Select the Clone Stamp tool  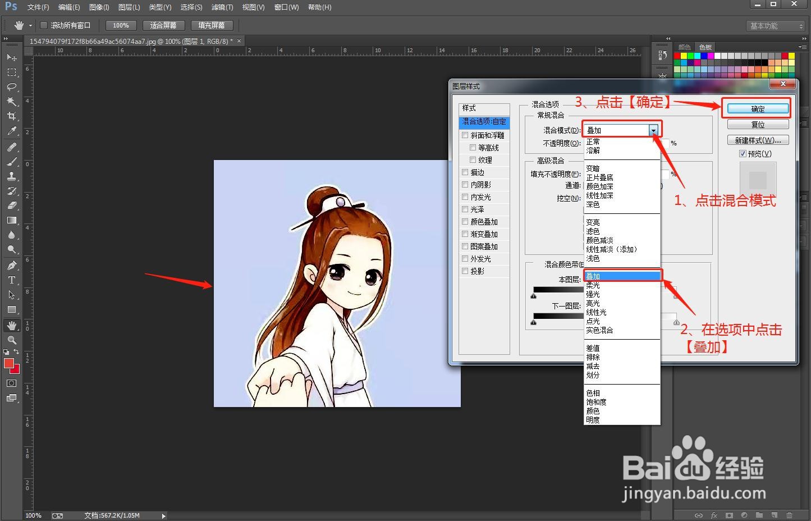tap(11, 176)
